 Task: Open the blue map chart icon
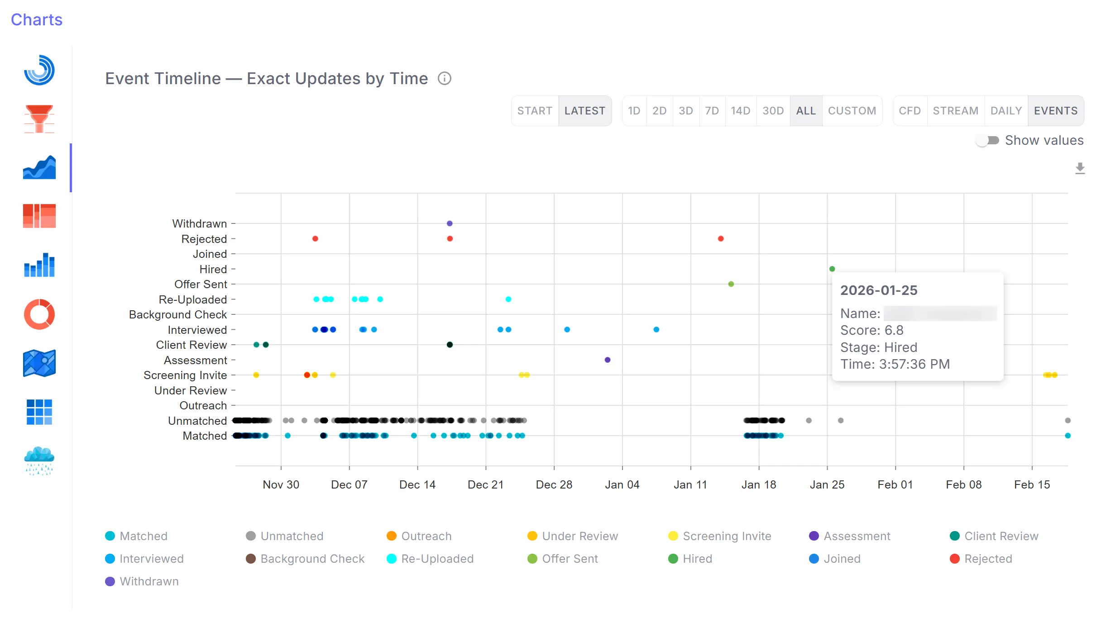(39, 363)
